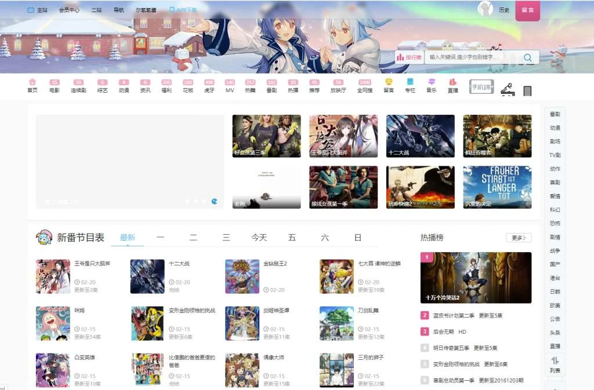Open the 放映厅 screening room icon
The width and height of the screenshot is (594, 390).
[337, 85]
